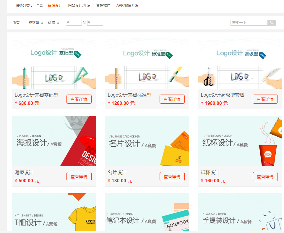Sort by 价格 descending arrow
Image resolution: width=284 pixels, height=233 pixels.
(58, 23)
